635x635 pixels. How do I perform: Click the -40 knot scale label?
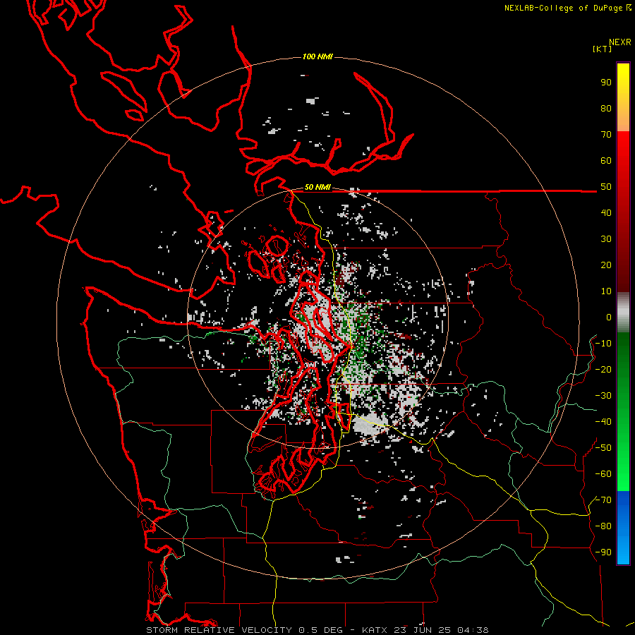(603, 422)
